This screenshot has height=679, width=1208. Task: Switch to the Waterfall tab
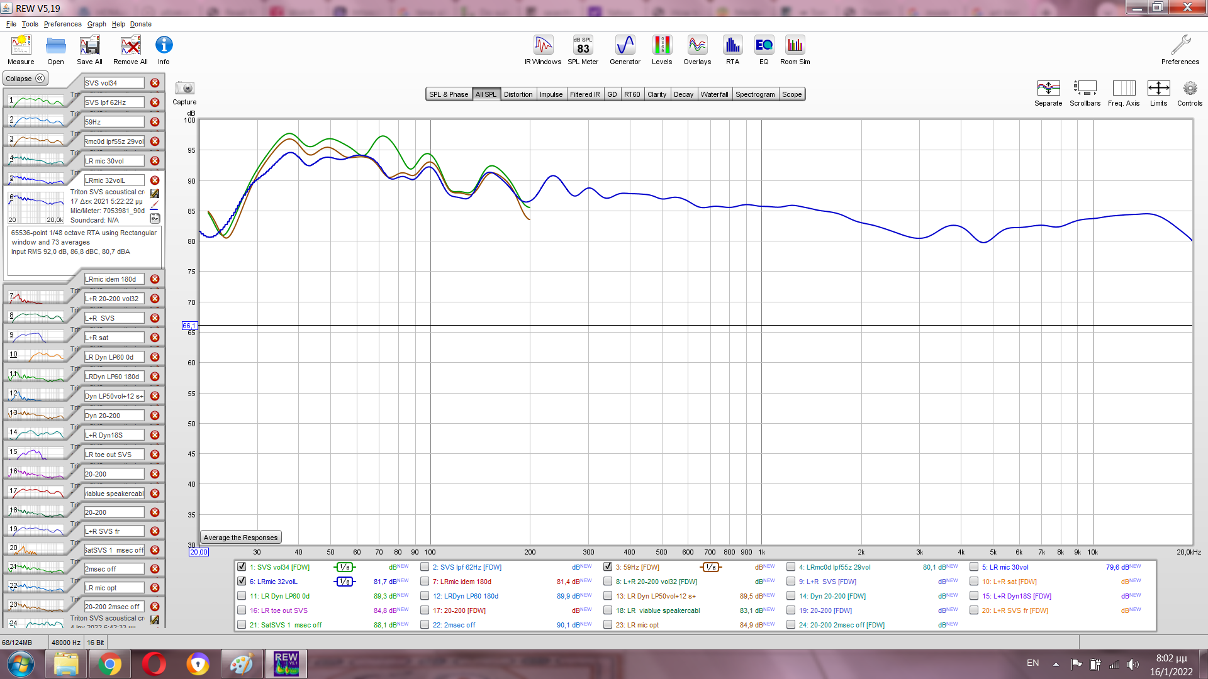(x=714, y=94)
